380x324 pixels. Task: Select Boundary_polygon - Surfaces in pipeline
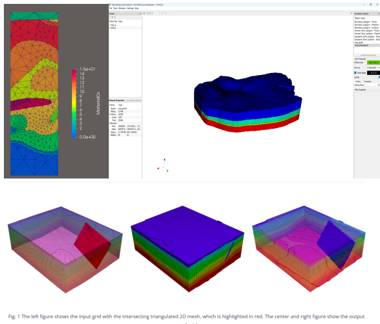coord(367,28)
